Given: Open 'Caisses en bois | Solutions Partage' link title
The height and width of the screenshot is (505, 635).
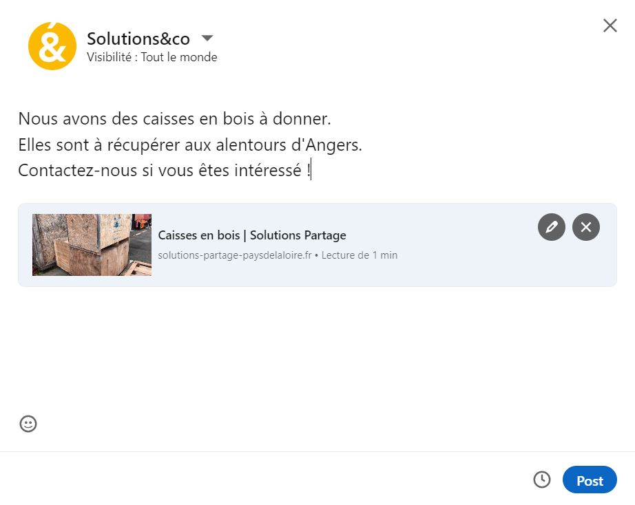Looking at the screenshot, I should (252, 235).
